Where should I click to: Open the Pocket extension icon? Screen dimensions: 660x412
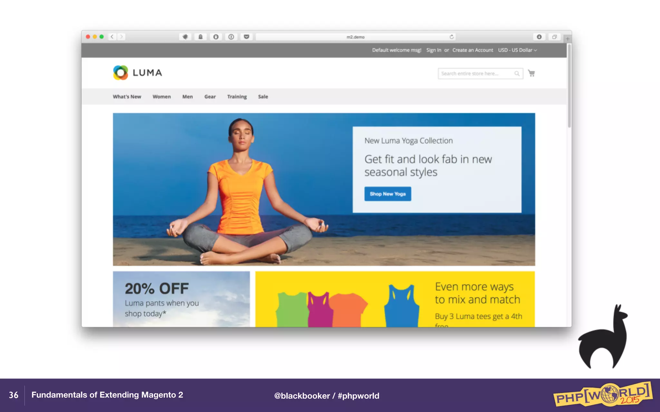pos(247,37)
